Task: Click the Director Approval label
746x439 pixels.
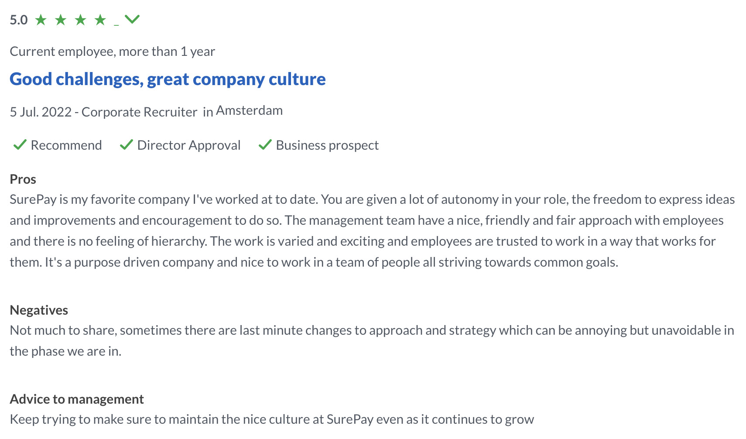Action: tap(189, 145)
